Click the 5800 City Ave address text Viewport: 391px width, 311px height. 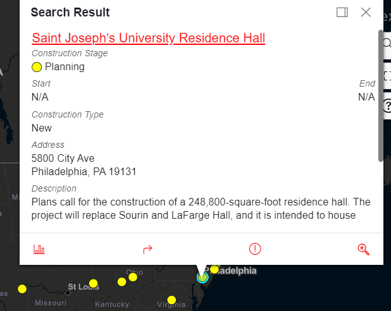[63, 158]
